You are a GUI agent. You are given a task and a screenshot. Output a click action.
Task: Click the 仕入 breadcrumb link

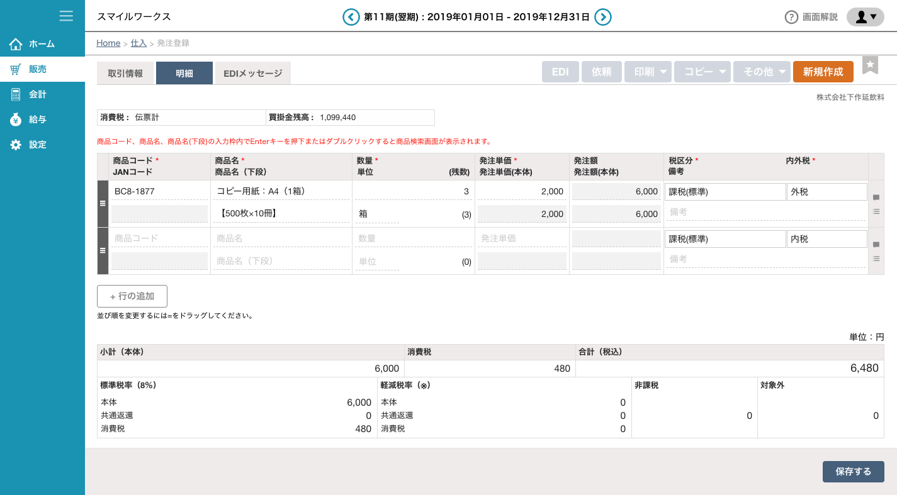138,43
